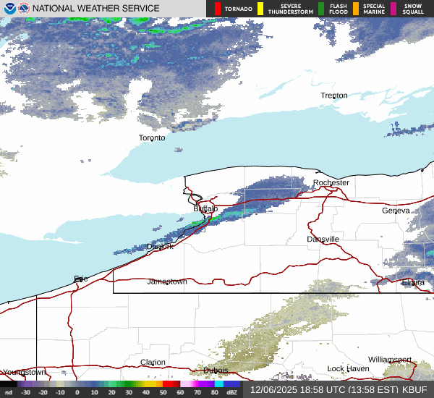This screenshot has width=434, height=398.
Task: Select the Buffalo city label on map
Action: click(205, 208)
